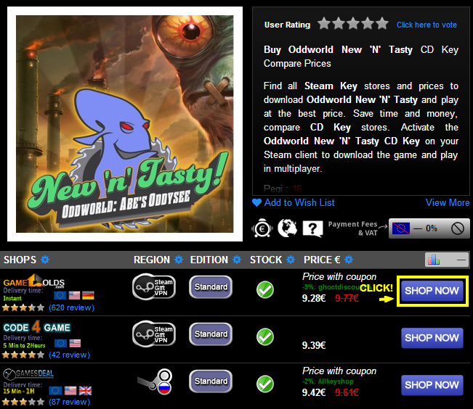
Task: Rate five stars on User Rating
Action: pos(382,23)
